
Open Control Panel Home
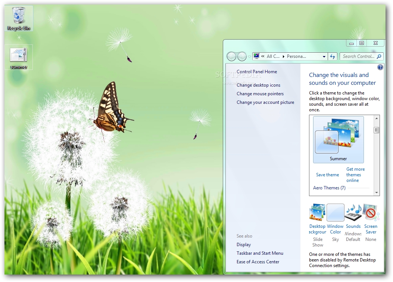click(x=257, y=71)
